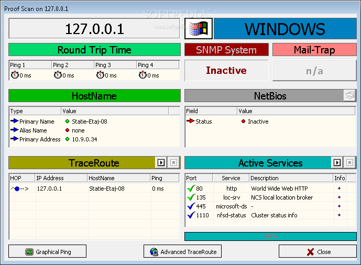Select 'NCS local location broker' description
361x265 pixels.
coord(282,197)
